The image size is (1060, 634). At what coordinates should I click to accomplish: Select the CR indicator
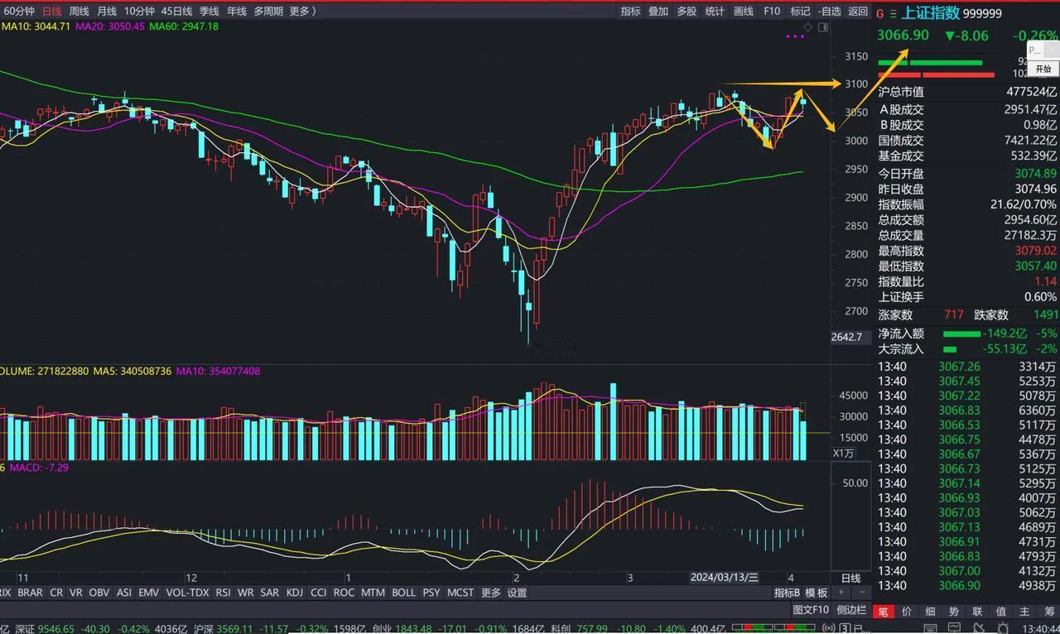(x=56, y=593)
